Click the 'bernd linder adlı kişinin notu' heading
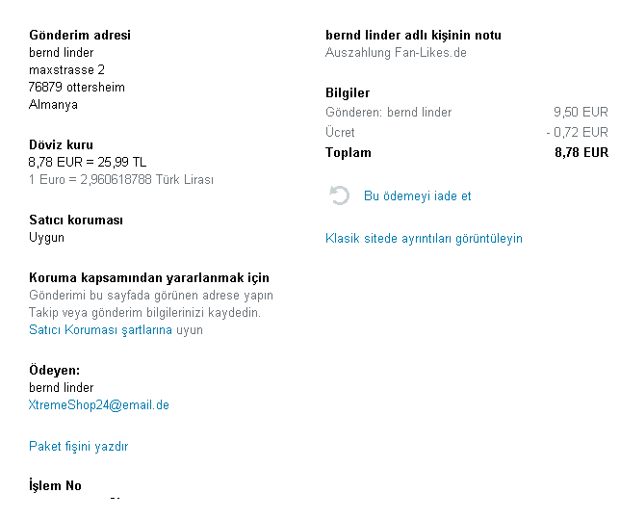 point(413,36)
